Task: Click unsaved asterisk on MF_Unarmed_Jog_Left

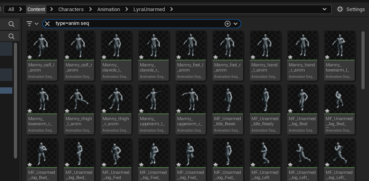Action: pyautogui.click(x=253, y=165)
